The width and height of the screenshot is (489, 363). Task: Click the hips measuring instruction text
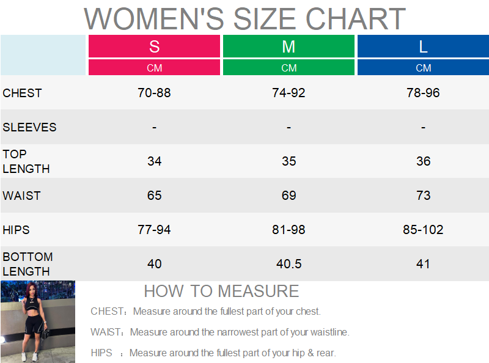[213, 353]
